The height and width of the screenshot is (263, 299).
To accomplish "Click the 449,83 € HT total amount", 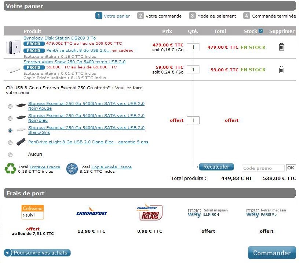I will point(237,179).
